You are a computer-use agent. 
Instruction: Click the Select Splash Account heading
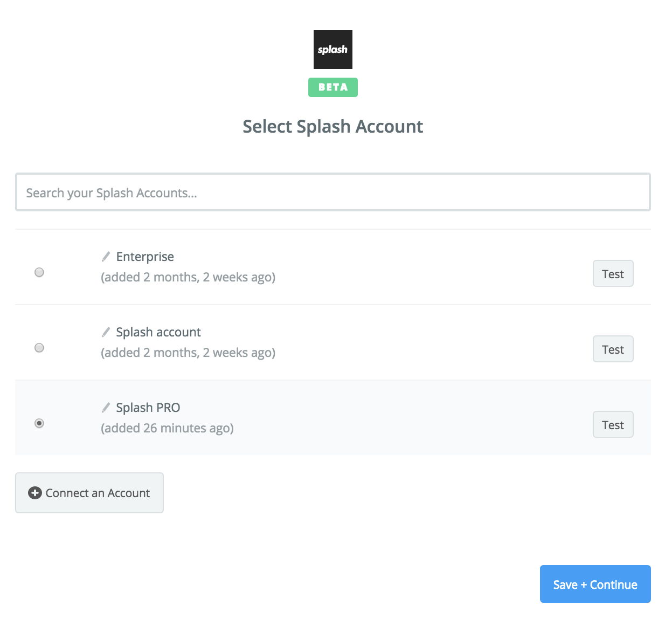332,127
